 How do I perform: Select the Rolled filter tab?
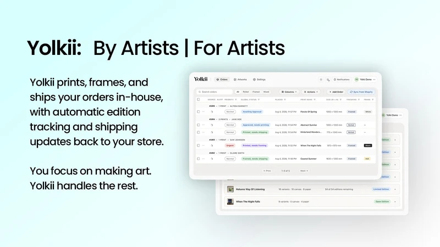[246, 92]
